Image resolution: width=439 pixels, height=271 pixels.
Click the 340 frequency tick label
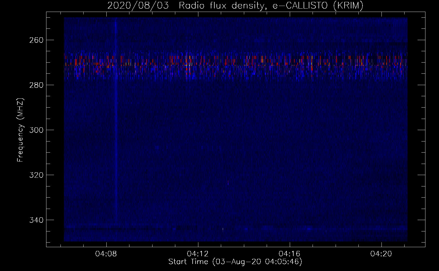36,220
